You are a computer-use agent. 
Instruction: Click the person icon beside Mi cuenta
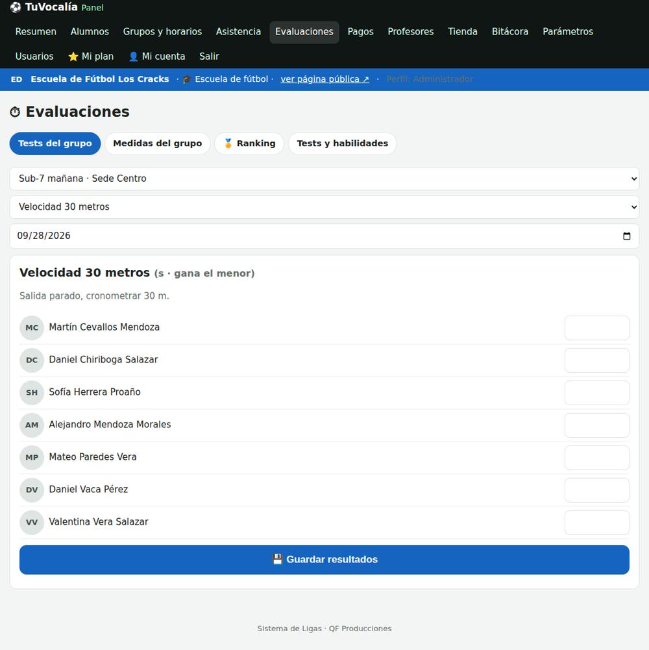point(134,56)
